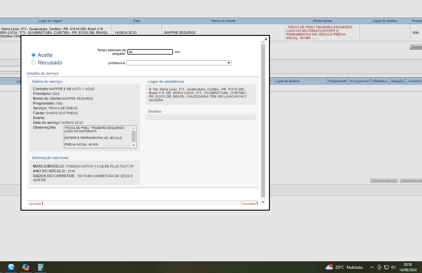Click the Serviço: TROCA DE PNEUS line
422x273 pixels.
click(x=55, y=108)
